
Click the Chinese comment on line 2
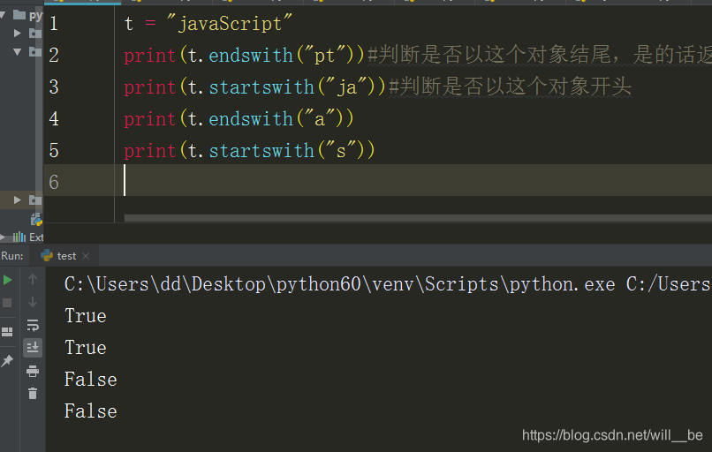[x=540, y=55]
